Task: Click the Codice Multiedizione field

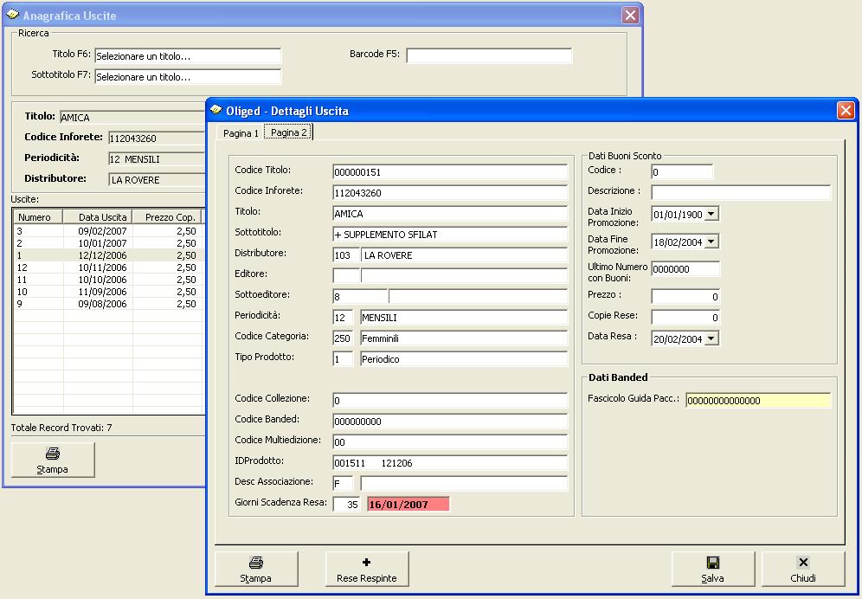Action: pyautogui.click(x=450, y=442)
